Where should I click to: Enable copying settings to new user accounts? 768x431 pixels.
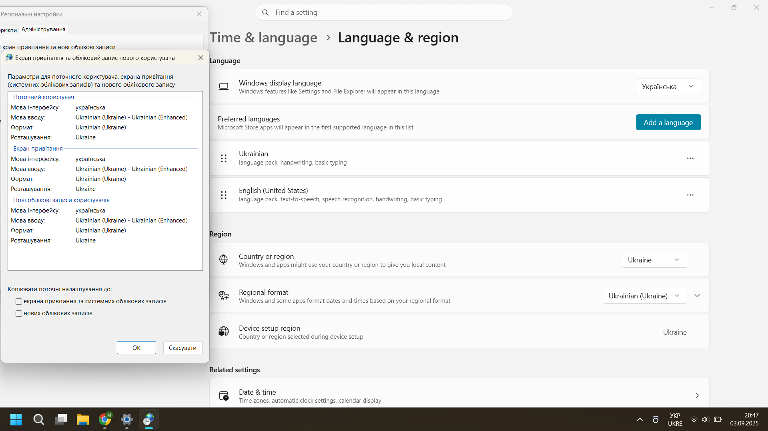point(19,314)
